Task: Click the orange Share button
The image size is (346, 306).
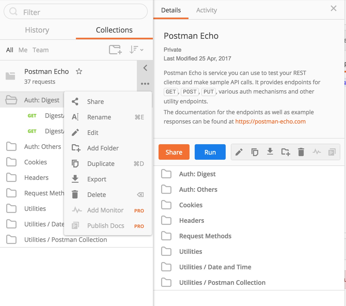Action: point(174,152)
